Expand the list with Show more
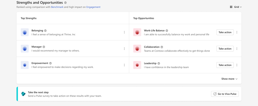This screenshot has height=106, width=258. (x=229, y=79)
